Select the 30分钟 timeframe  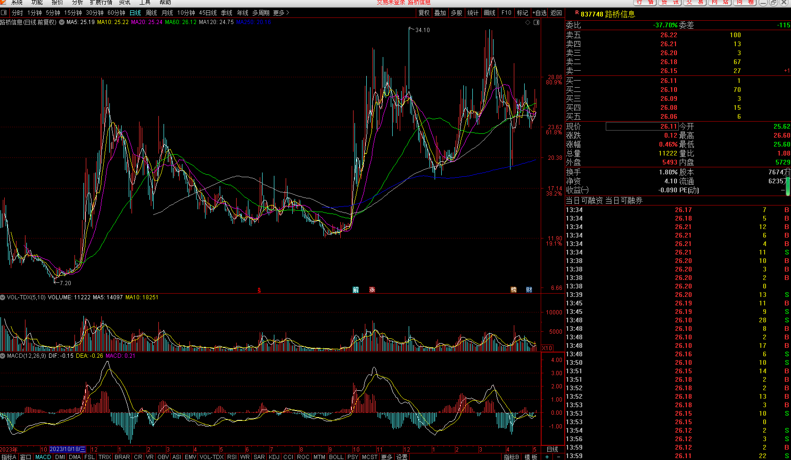pos(95,13)
